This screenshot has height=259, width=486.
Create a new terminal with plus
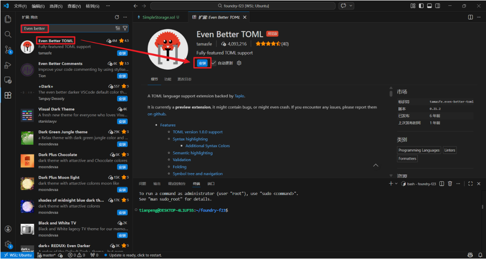click(x=391, y=184)
